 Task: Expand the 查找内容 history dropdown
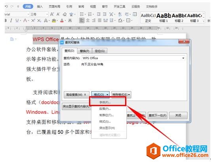(183, 58)
